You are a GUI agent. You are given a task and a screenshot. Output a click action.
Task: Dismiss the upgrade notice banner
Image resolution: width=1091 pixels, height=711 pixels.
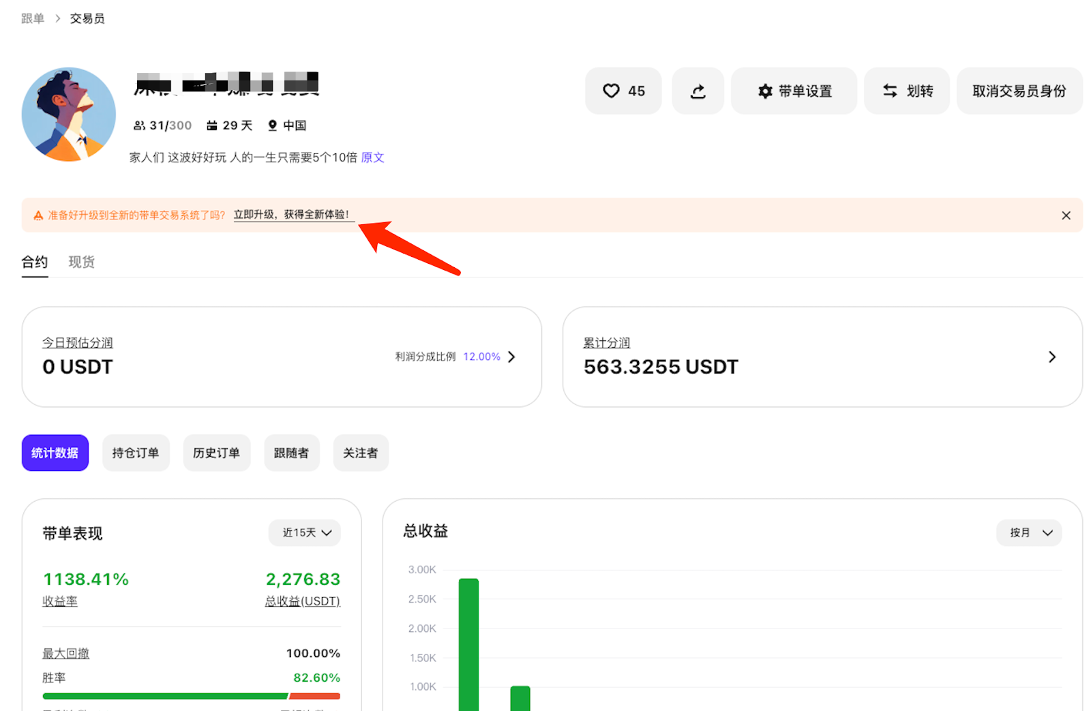(1066, 215)
